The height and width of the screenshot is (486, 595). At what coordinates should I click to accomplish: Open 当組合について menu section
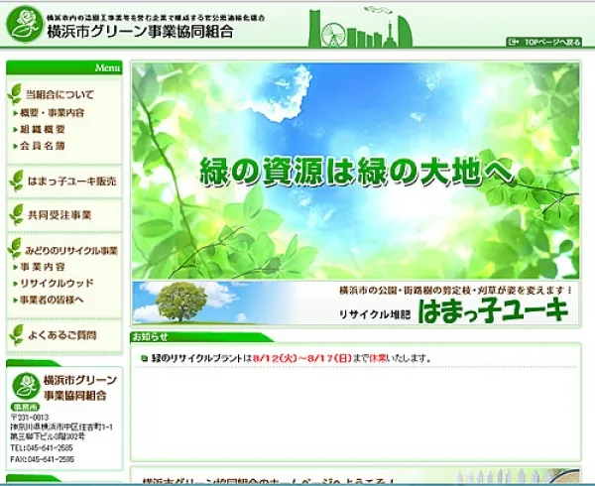(59, 94)
